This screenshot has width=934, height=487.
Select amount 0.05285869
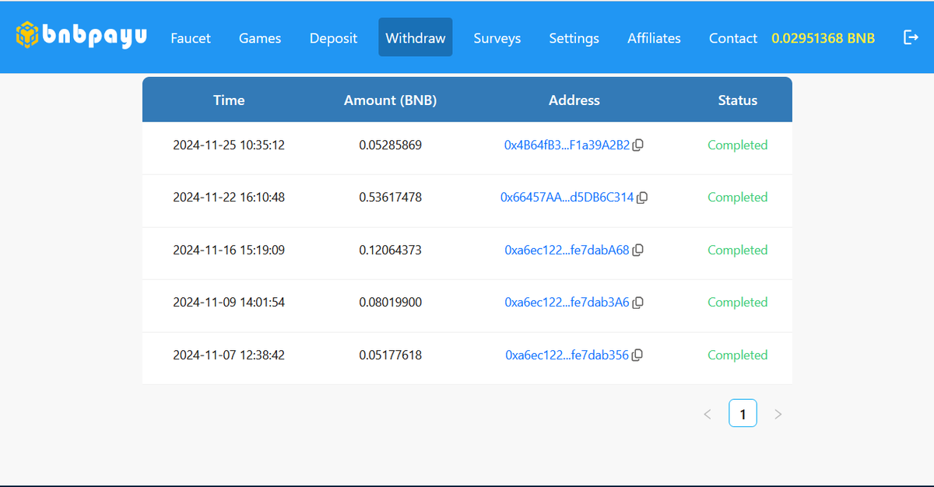[x=391, y=145]
